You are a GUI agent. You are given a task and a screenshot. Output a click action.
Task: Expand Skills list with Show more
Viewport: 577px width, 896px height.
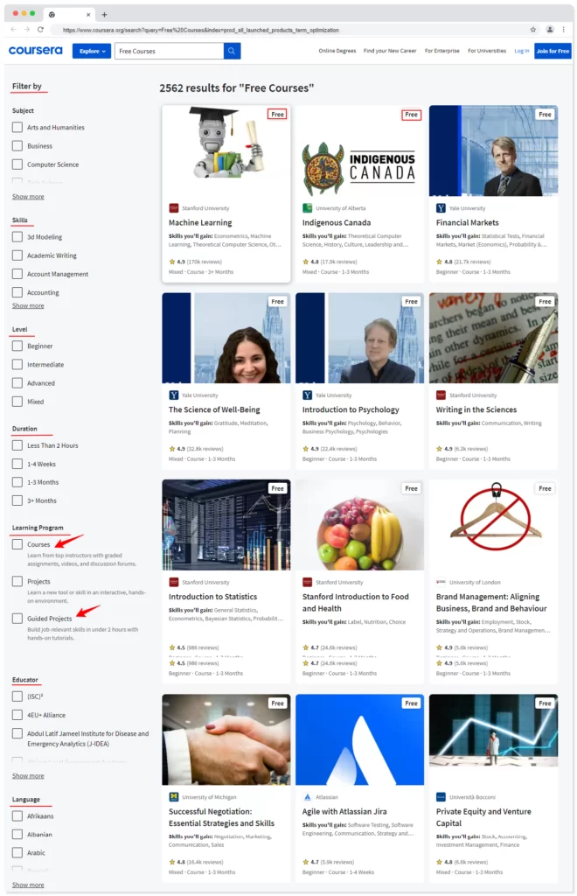[28, 305]
